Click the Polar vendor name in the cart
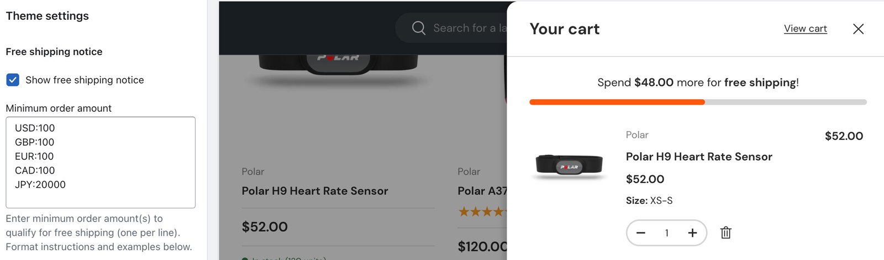This screenshot has width=884, height=260. pyautogui.click(x=637, y=135)
